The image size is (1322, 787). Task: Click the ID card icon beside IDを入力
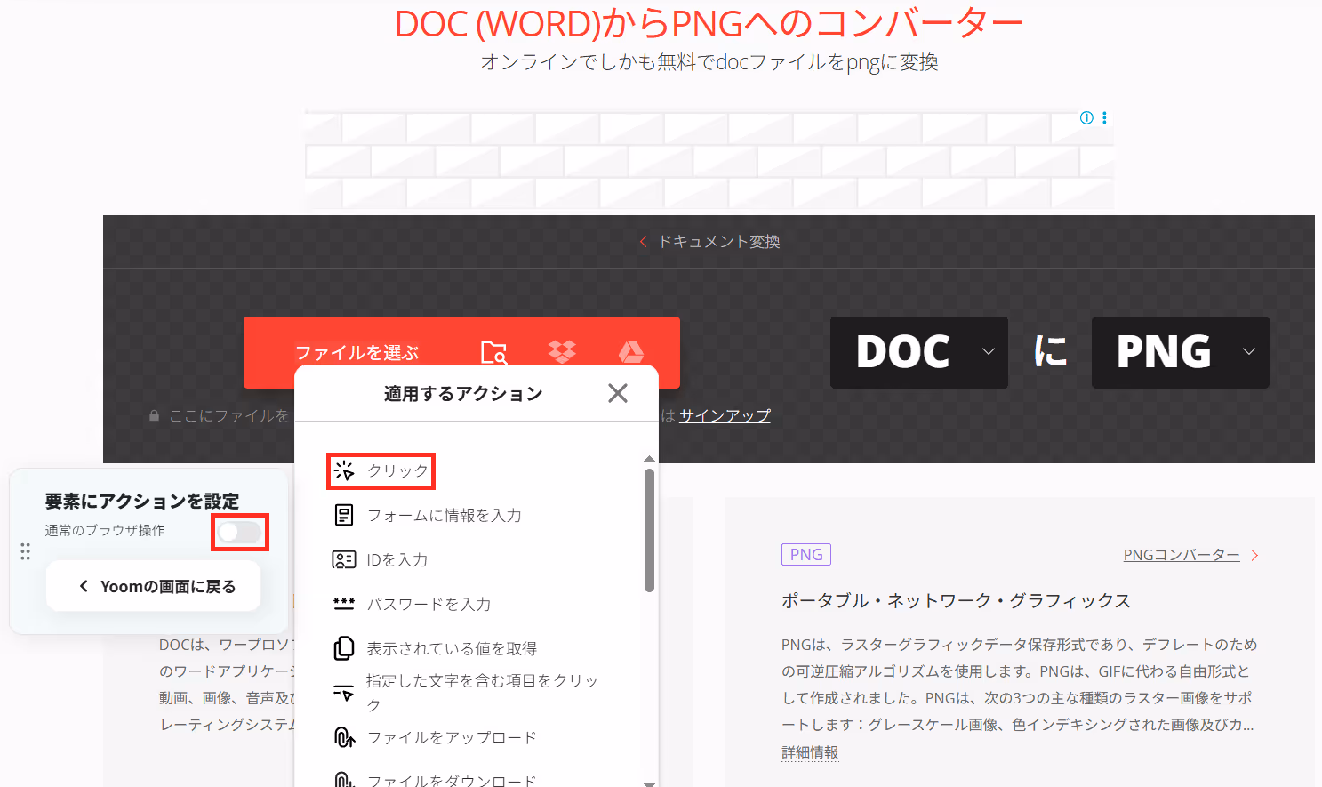coord(344,559)
